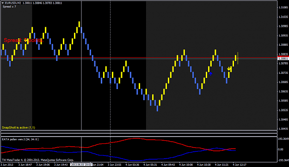Click the 'Spread = 7' label
The image size is (289, 167).
(9, 6)
